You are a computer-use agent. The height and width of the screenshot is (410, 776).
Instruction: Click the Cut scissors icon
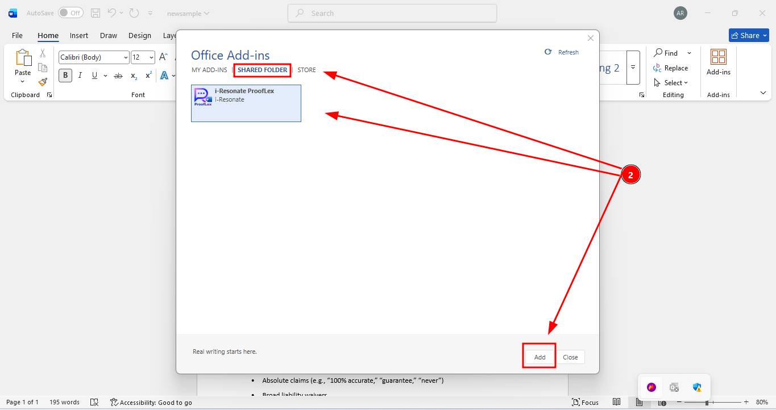[x=43, y=53]
